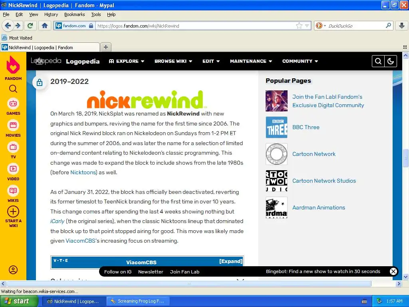
Task: Click the NickRewind logo image
Action: tap(147, 99)
